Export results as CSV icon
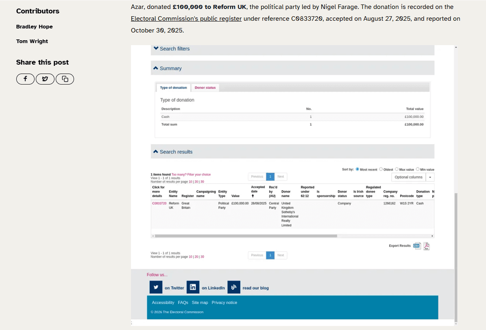Screen dimensions: 486x330 [x=417, y=245]
